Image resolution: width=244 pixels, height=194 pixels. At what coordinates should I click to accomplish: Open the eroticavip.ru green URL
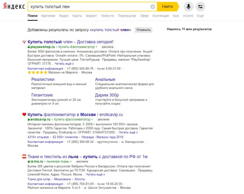pos(40,119)
